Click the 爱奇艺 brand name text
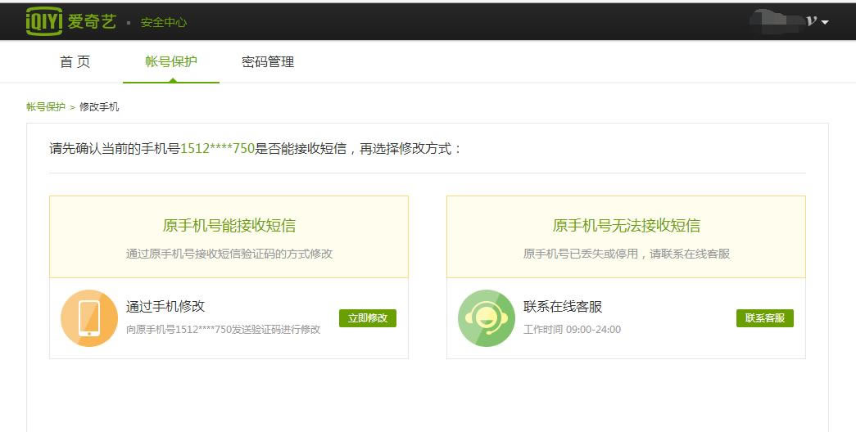The image size is (856, 432). pyautogui.click(x=92, y=22)
